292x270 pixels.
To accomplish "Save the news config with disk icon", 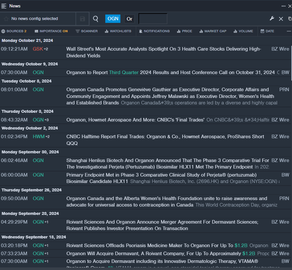I will (82, 19).
